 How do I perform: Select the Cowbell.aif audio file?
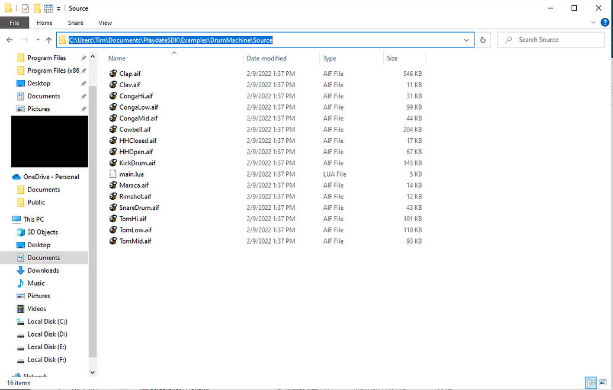click(131, 129)
